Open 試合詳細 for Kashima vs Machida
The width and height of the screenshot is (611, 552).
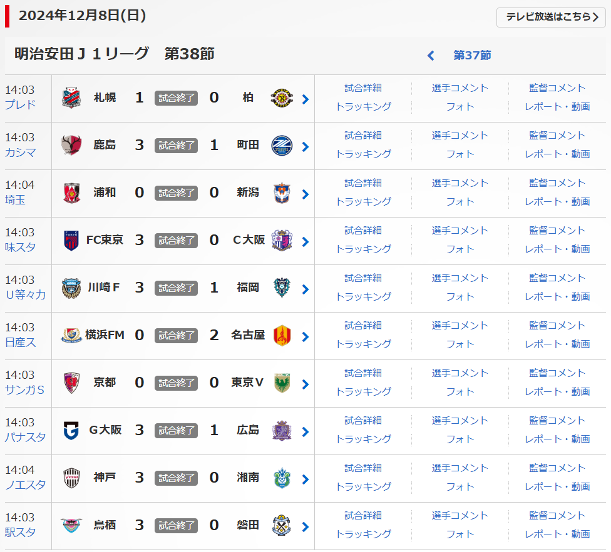pyautogui.click(x=363, y=136)
